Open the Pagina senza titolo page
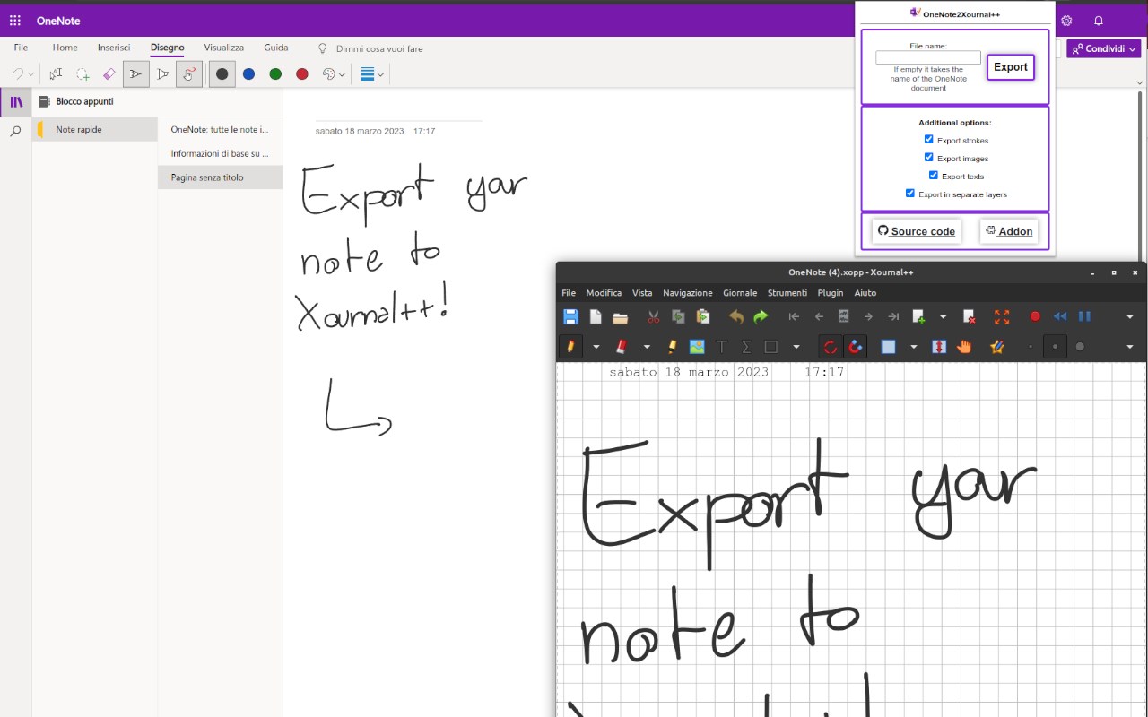The image size is (1148, 717). tap(221, 177)
